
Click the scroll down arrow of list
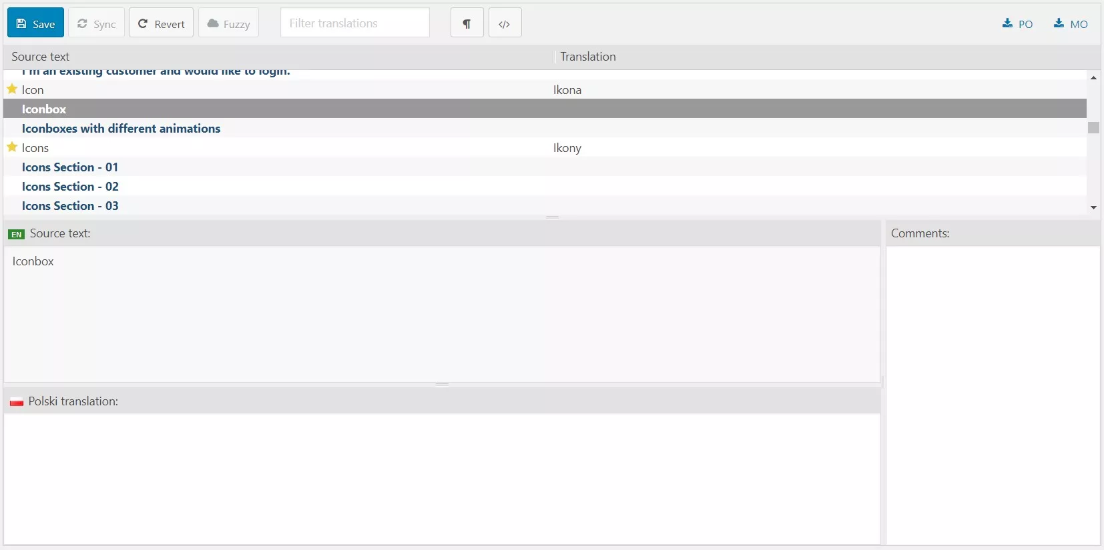tap(1093, 207)
